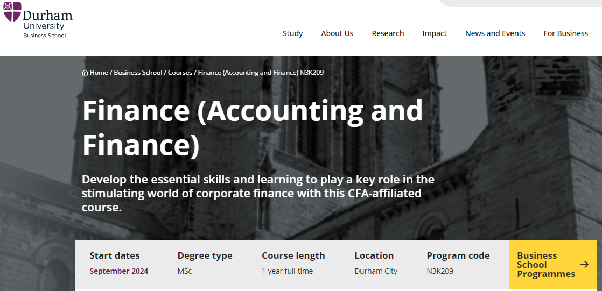Open the Business School Programmes button text

coord(545,265)
